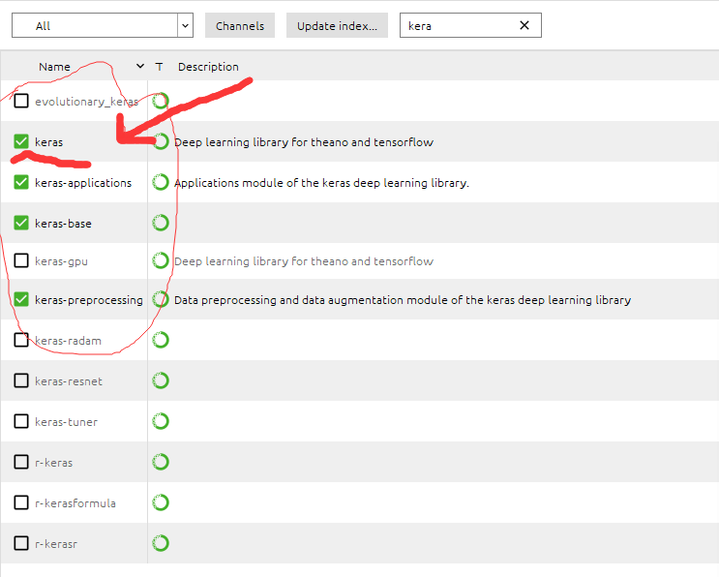Click the type icon for keras-radam
Image resolution: width=719 pixels, height=577 pixels.
click(161, 340)
